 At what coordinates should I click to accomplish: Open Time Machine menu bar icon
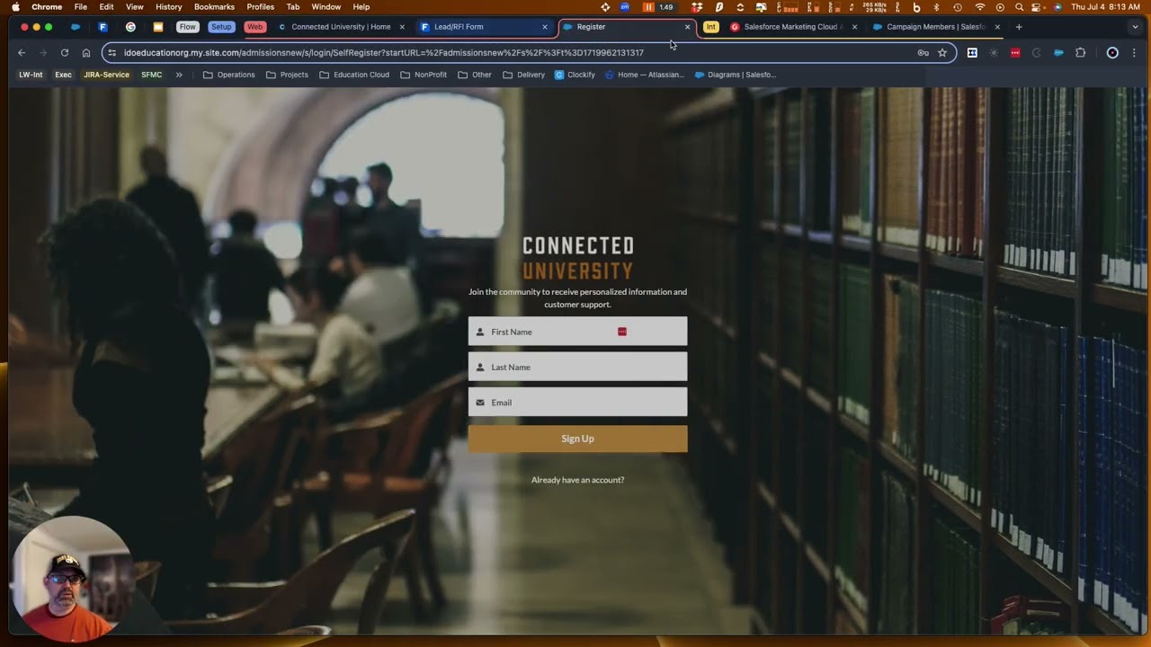pos(957,6)
